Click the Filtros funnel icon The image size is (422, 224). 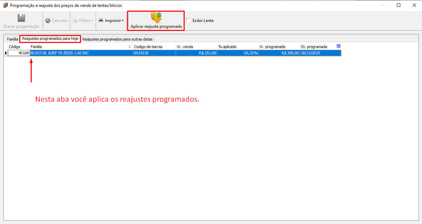pos(75,21)
